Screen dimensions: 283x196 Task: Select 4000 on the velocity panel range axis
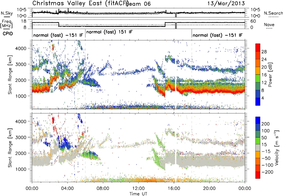click(x=21, y=121)
